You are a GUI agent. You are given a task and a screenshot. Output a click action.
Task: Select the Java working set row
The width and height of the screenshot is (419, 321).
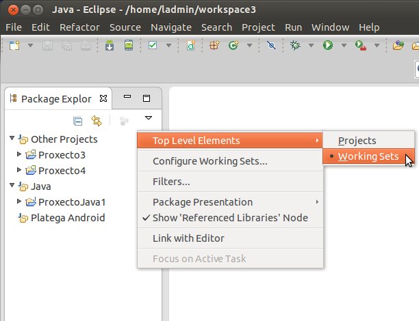[34, 186]
